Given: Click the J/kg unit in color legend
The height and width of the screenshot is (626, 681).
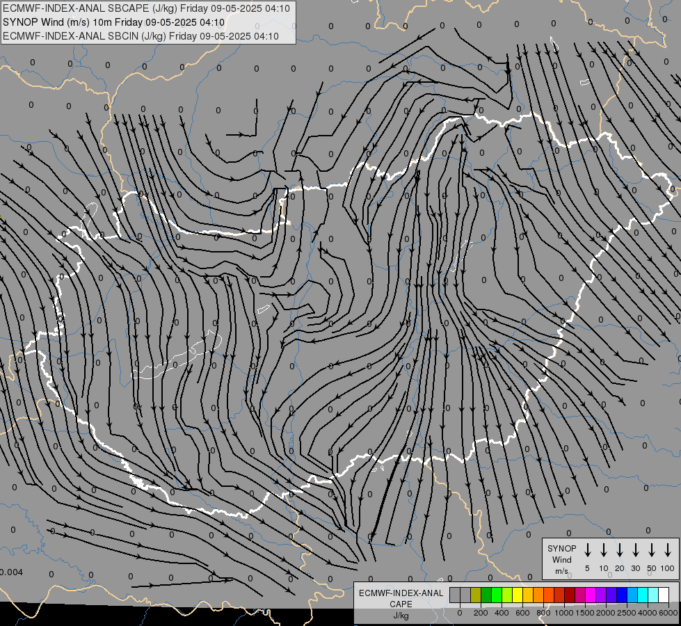Looking at the screenshot, I should [401, 616].
